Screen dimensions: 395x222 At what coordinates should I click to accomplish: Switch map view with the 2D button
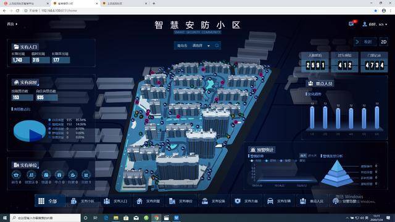tap(384, 42)
